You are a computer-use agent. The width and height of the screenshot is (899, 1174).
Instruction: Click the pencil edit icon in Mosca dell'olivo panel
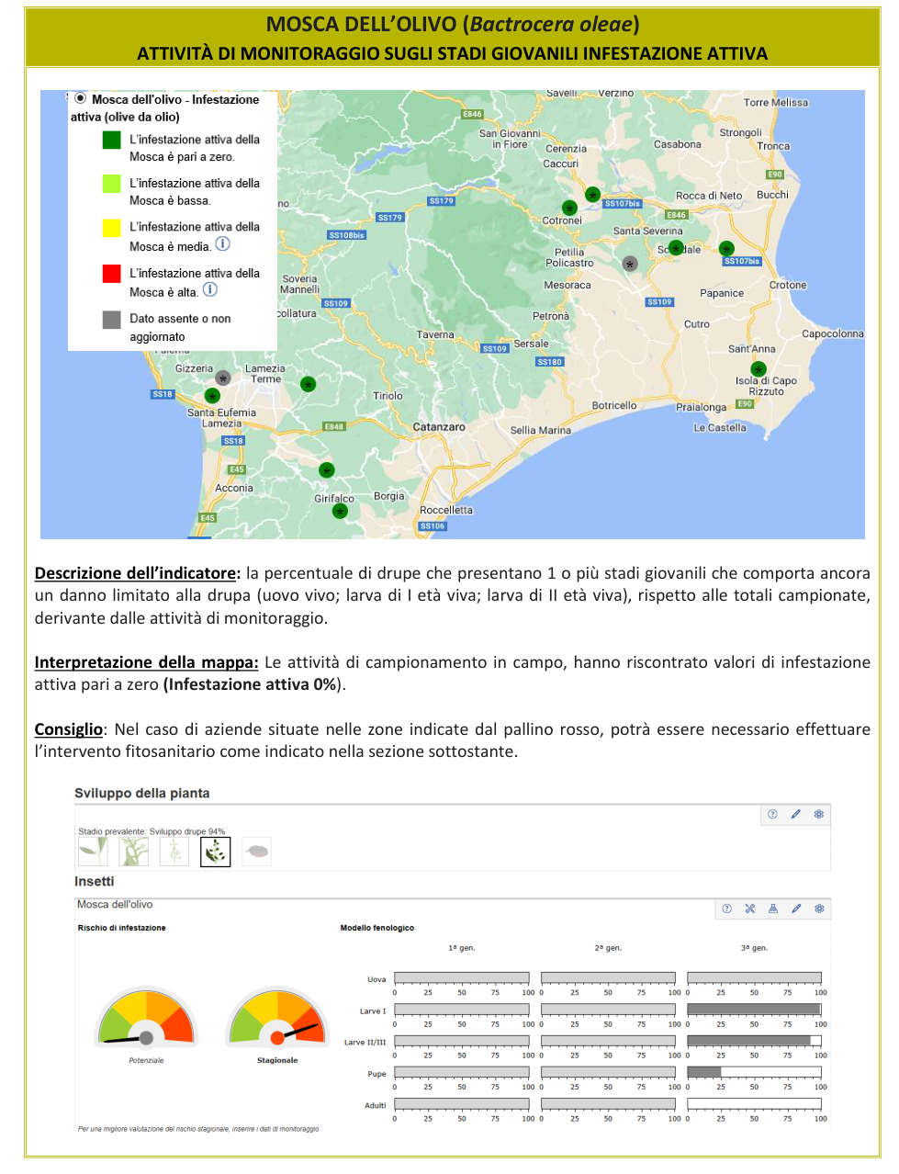[x=796, y=909]
